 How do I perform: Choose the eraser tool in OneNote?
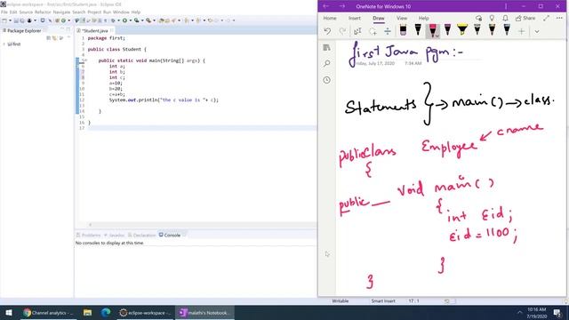click(403, 30)
